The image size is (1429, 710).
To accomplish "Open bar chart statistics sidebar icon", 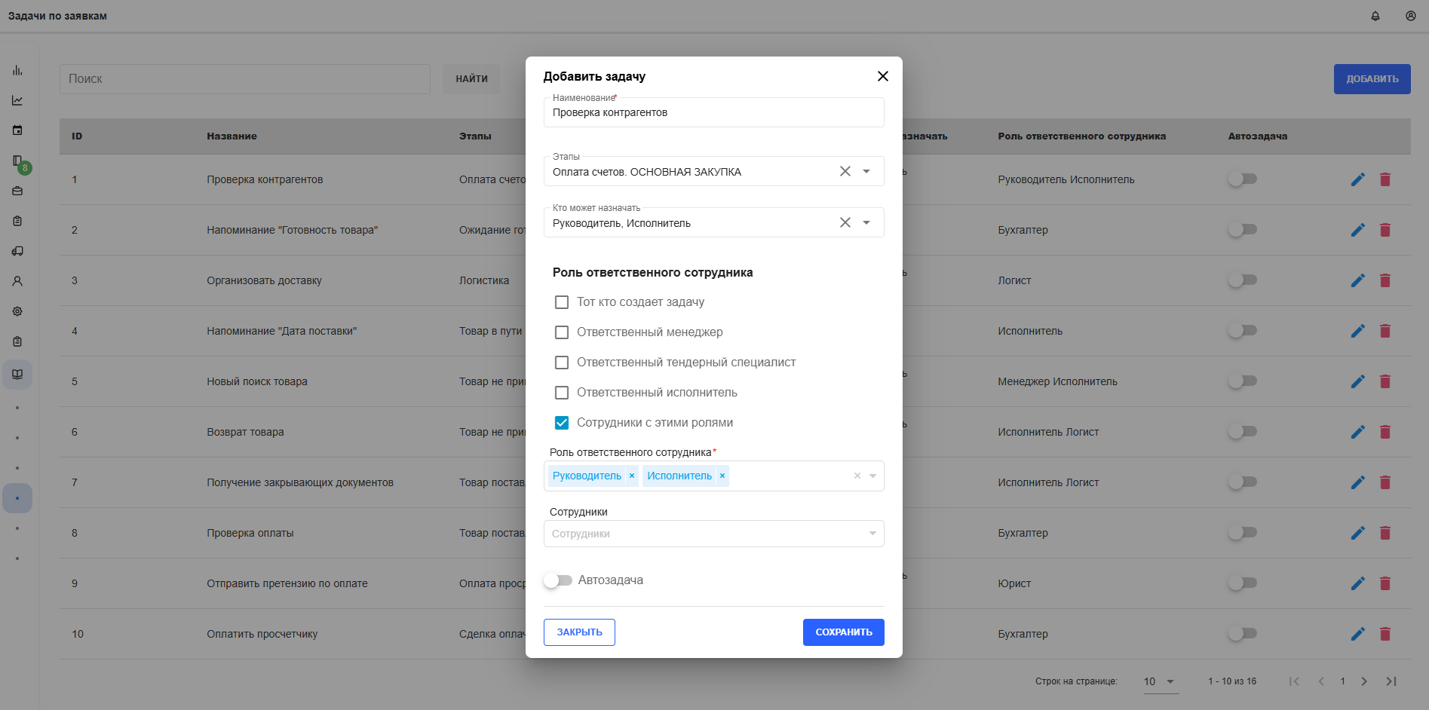I will [x=17, y=70].
